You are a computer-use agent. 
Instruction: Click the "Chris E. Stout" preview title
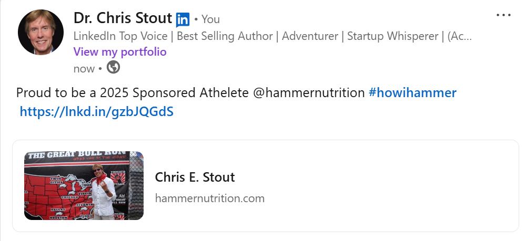[x=195, y=177]
